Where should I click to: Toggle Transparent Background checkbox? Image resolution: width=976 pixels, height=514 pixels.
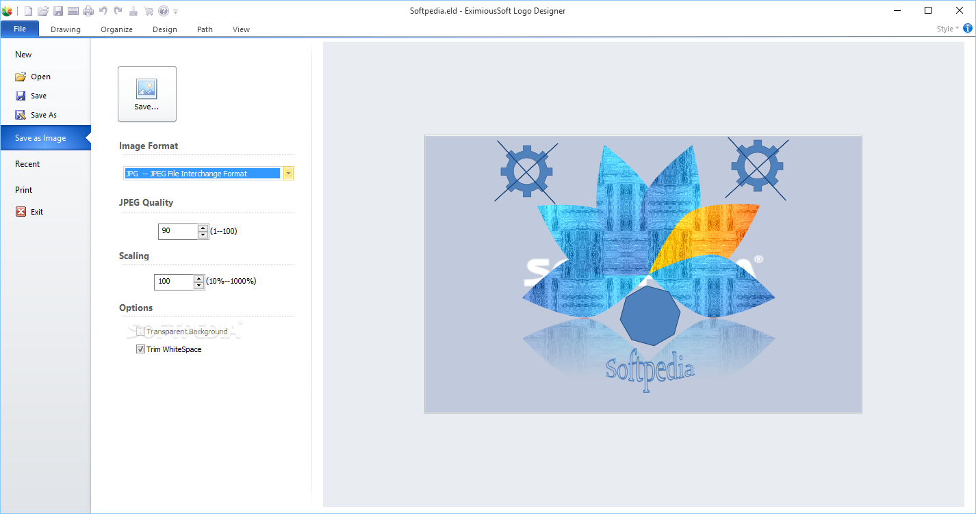click(x=140, y=332)
